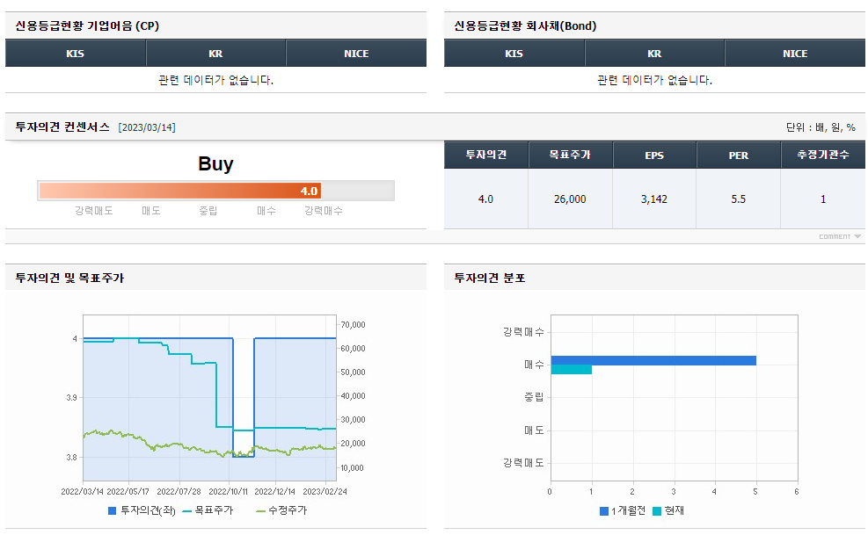
Task: Click the [2023/03/14] consensus date
Action: [x=147, y=127]
